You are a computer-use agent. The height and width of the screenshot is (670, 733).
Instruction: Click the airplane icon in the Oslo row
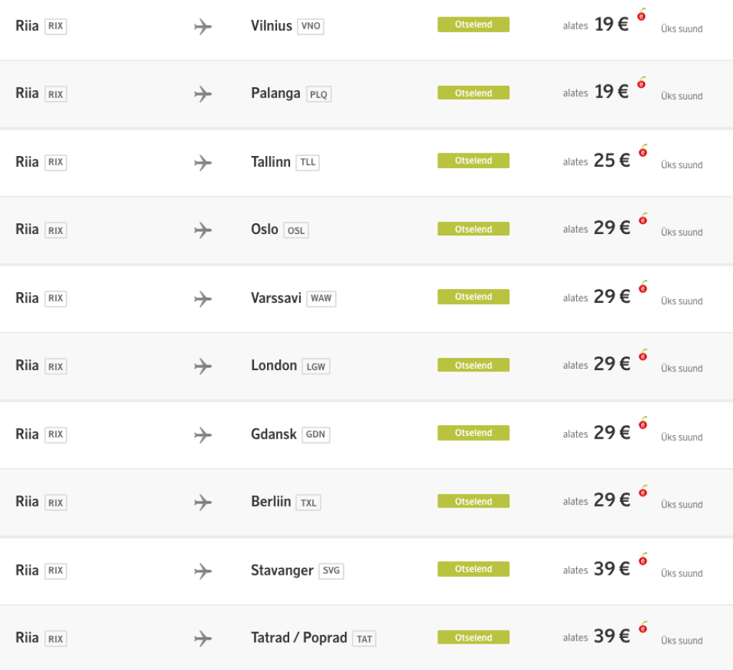[203, 230]
